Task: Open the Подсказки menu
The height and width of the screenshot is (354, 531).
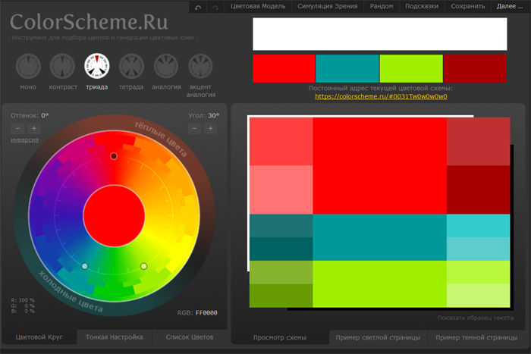Action: (x=422, y=6)
